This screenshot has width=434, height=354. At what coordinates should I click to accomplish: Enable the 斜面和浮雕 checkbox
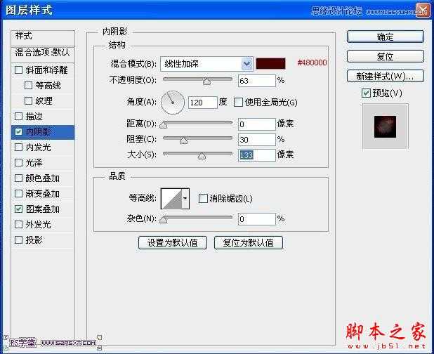pos(18,70)
